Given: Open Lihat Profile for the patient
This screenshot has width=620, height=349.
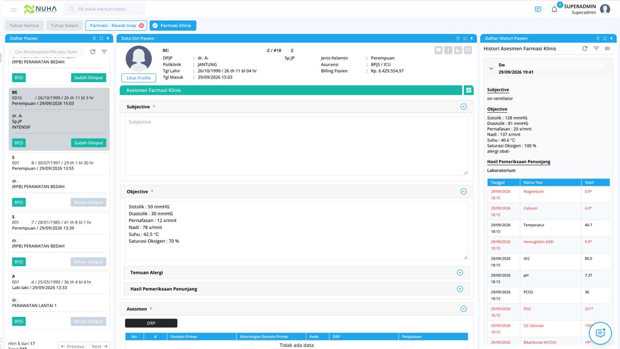Looking at the screenshot, I should tap(139, 78).
